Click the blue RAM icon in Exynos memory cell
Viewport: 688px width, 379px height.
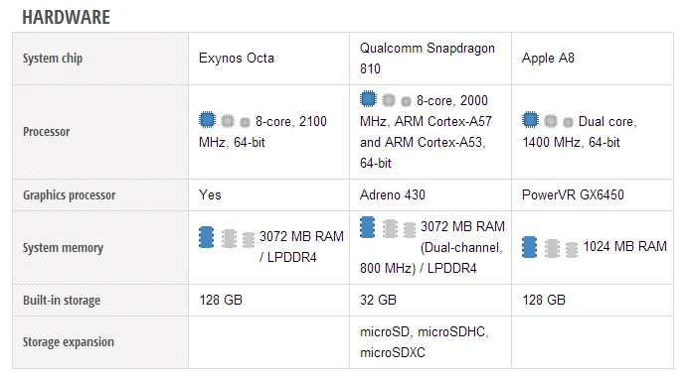coord(206,237)
